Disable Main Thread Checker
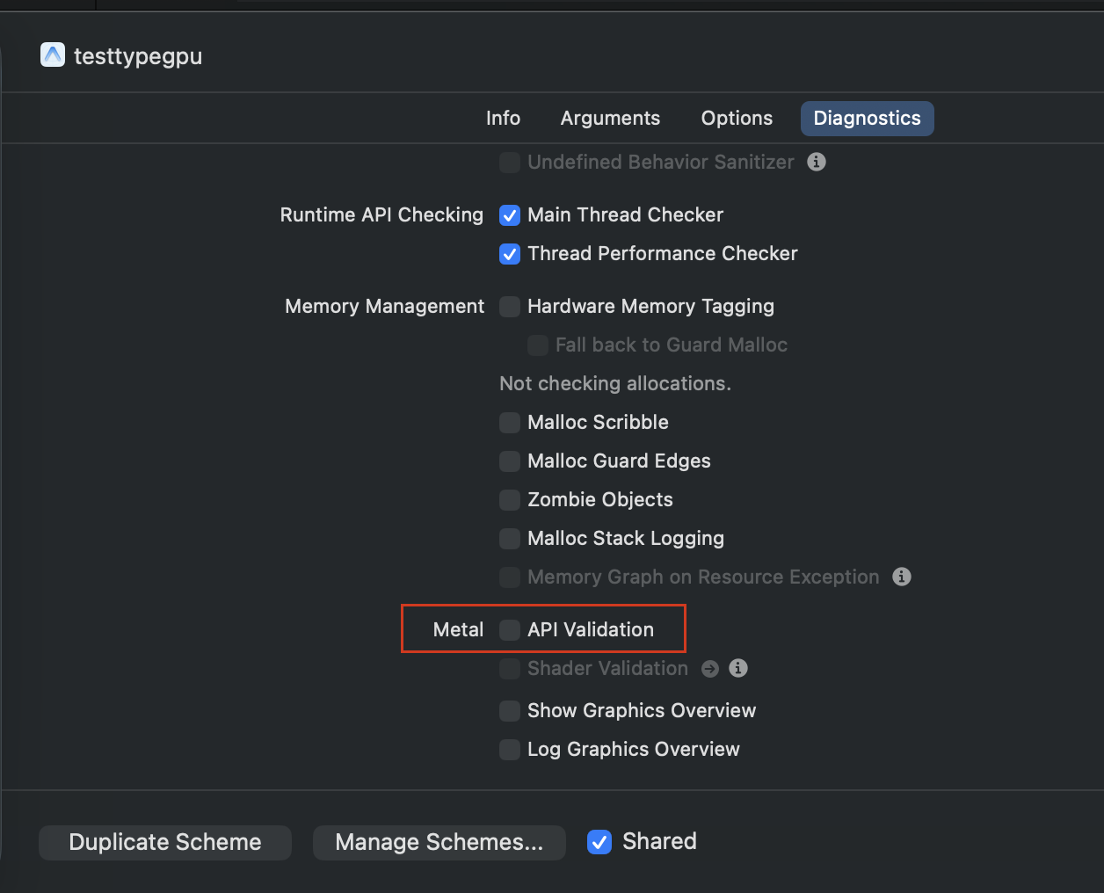This screenshot has height=893, width=1104. (510, 215)
